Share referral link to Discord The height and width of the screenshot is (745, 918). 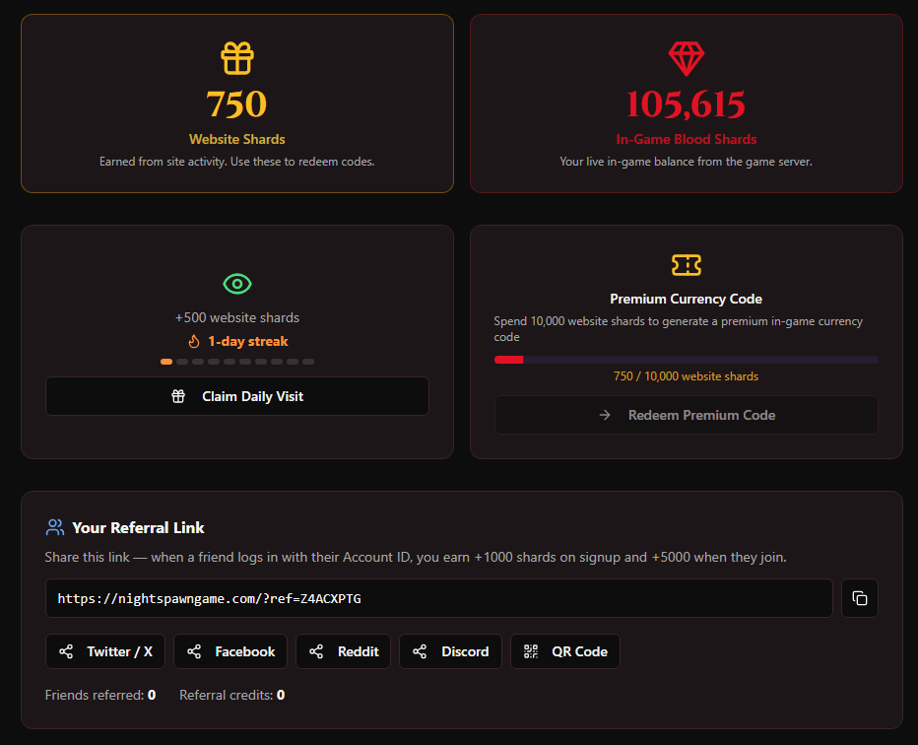pyautogui.click(x=450, y=651)
